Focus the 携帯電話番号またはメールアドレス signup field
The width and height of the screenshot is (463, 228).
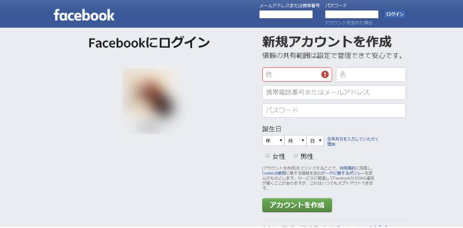click(334, 93)
